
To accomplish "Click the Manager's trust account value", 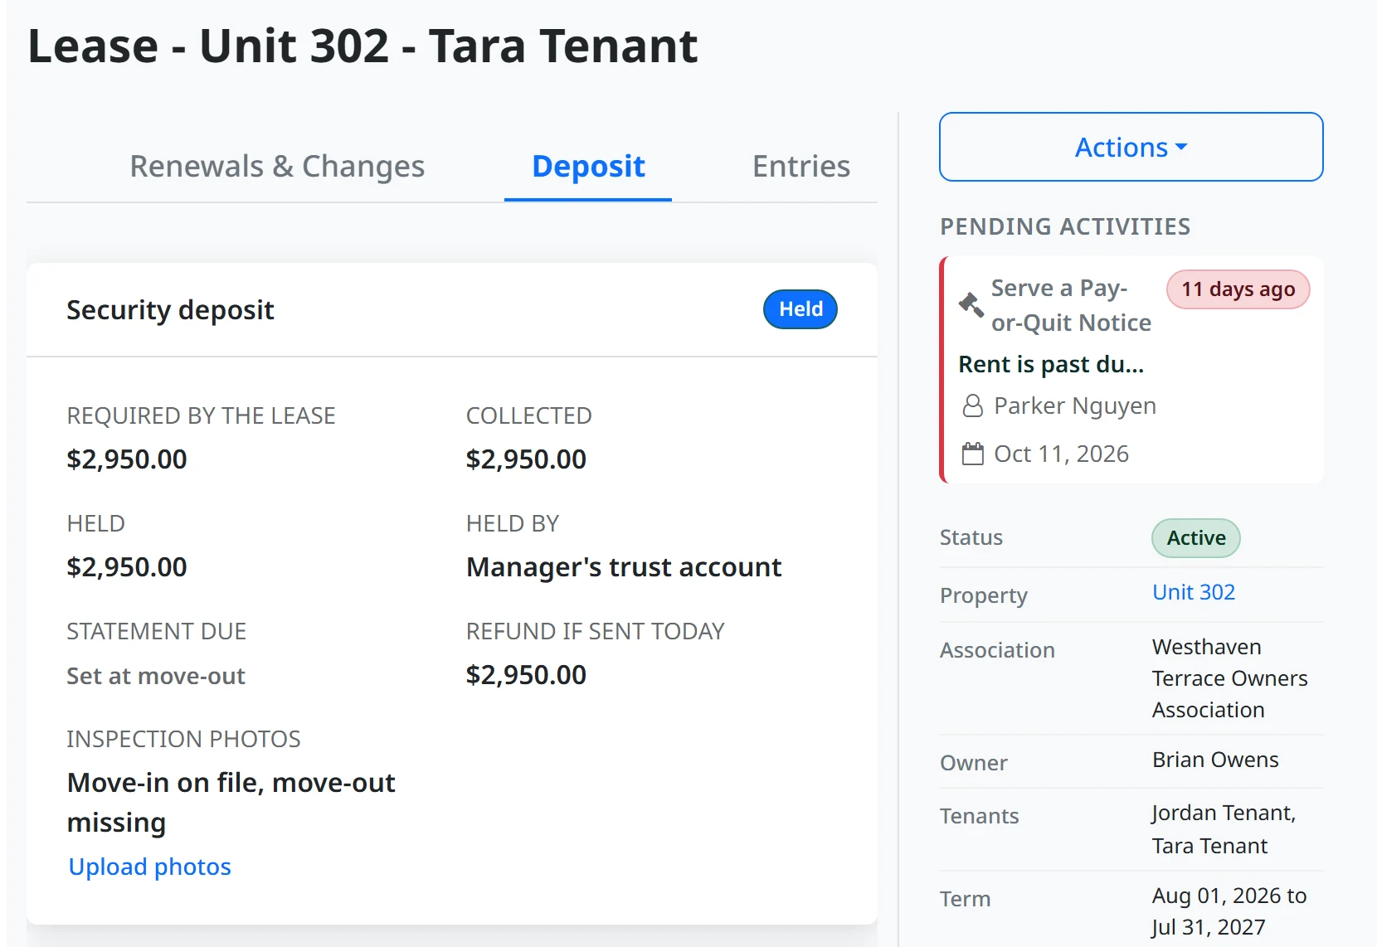I will [x=624, y=567].
